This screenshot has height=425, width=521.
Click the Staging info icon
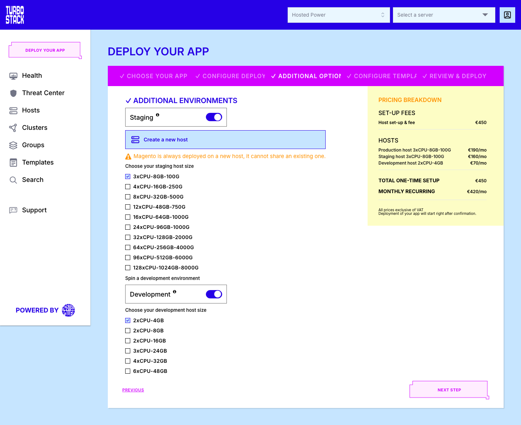point(157,115)
